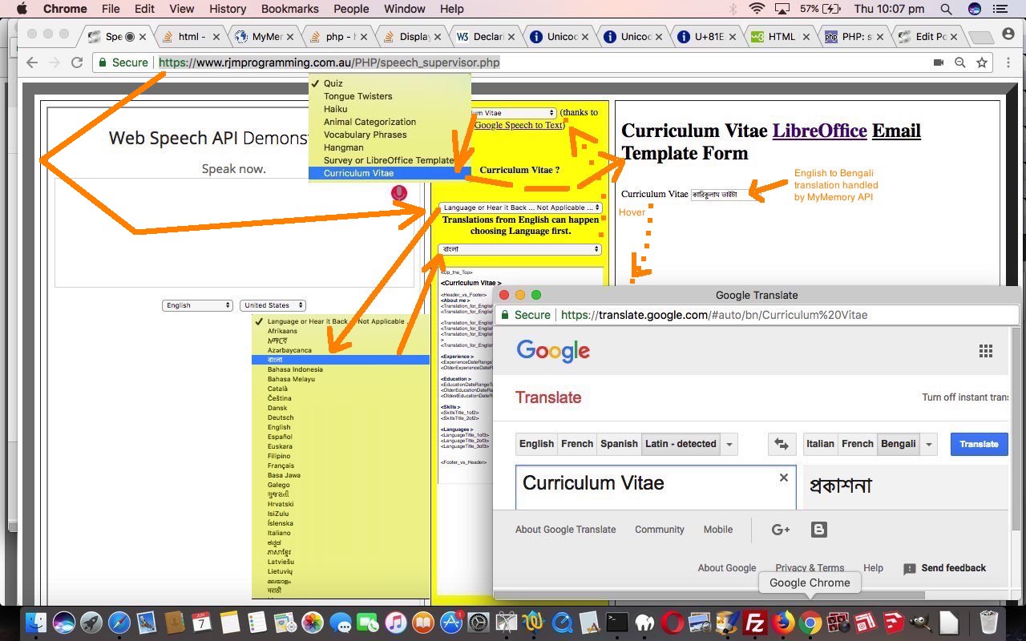Click the camera icon in address bar
The height and width of the screenshot is (641, 1026).
(939, 62)
